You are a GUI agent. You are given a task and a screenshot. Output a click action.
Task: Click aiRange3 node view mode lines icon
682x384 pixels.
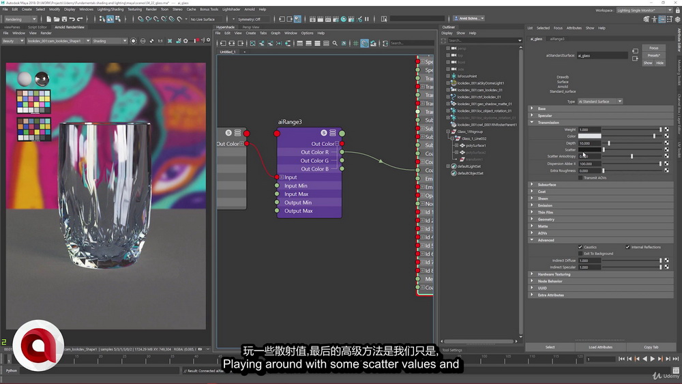[333, 132]
